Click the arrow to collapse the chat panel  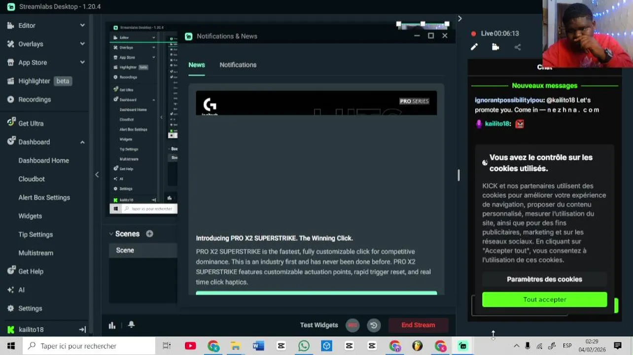coord(459,19)
